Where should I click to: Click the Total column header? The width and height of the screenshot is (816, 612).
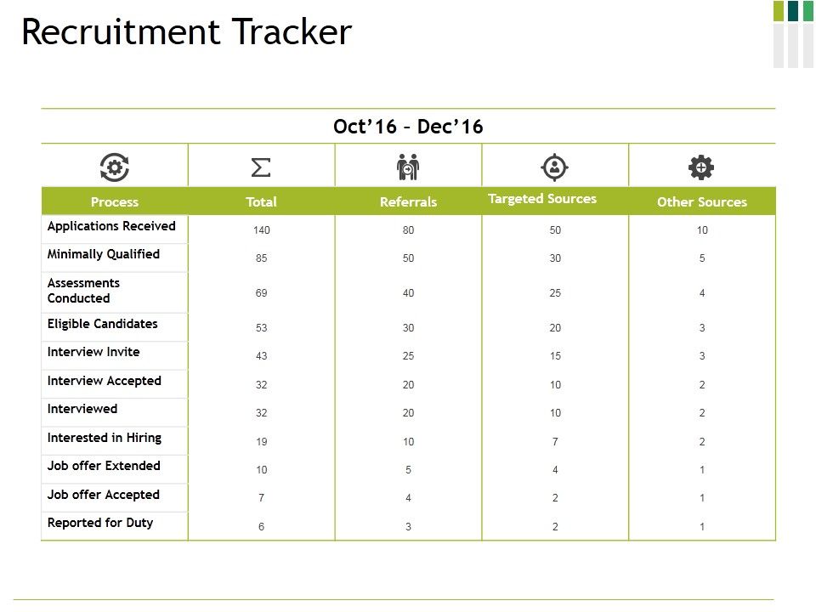tap(261, 202)
